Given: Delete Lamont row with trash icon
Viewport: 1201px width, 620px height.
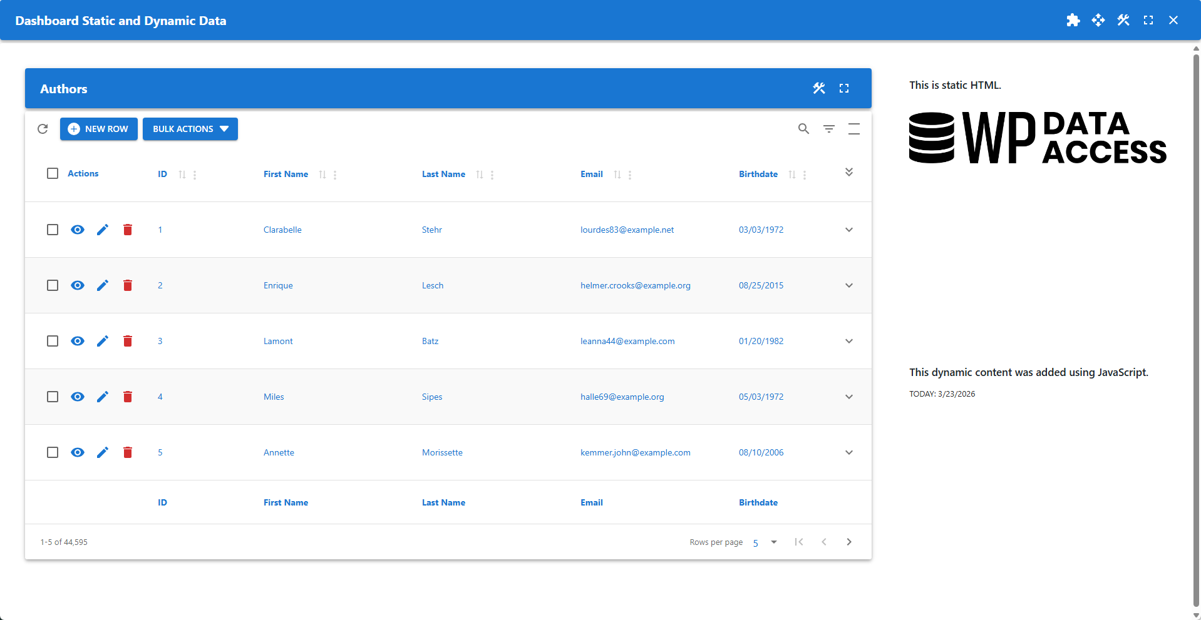Looking at the screenshot, I should 128,341.
